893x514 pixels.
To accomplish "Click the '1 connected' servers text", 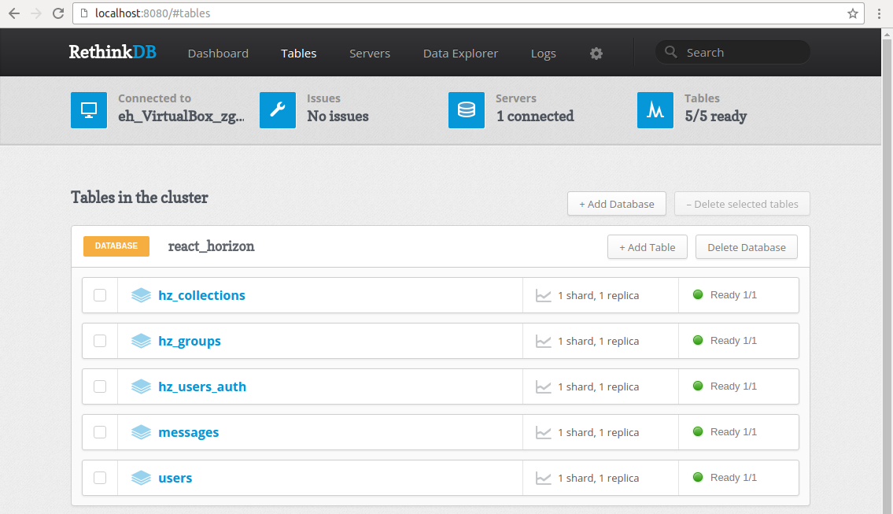I will coord(535,116).
